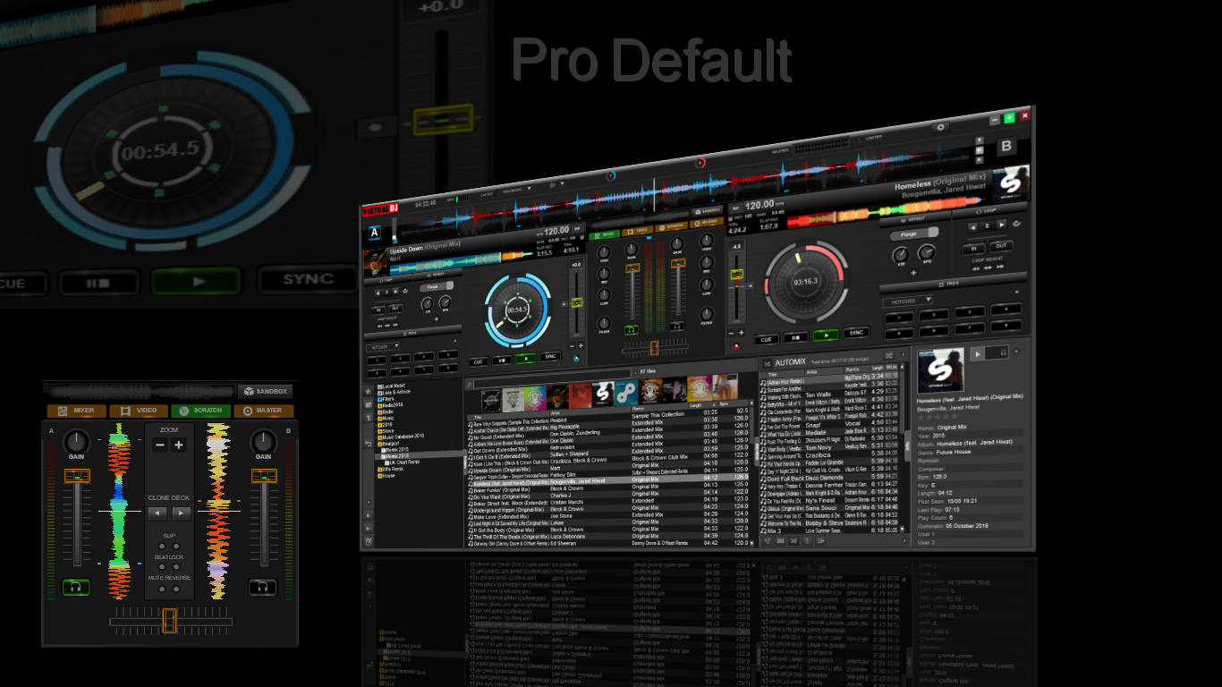Set loop in point with deck B IN
This screenshot has height=687, width=1222.
(973, 248)
